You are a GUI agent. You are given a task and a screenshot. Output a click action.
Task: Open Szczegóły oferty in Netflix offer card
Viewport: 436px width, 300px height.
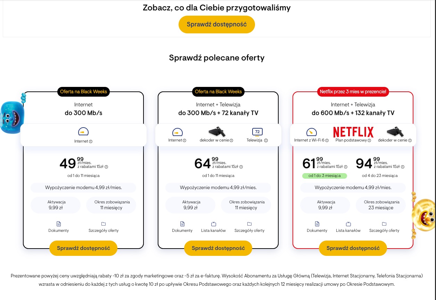click(x=384, y=224)
